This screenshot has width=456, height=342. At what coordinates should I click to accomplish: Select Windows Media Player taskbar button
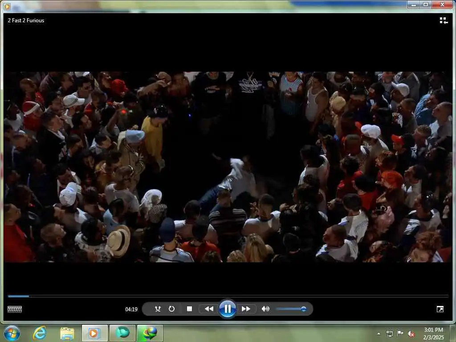[94, 333]
